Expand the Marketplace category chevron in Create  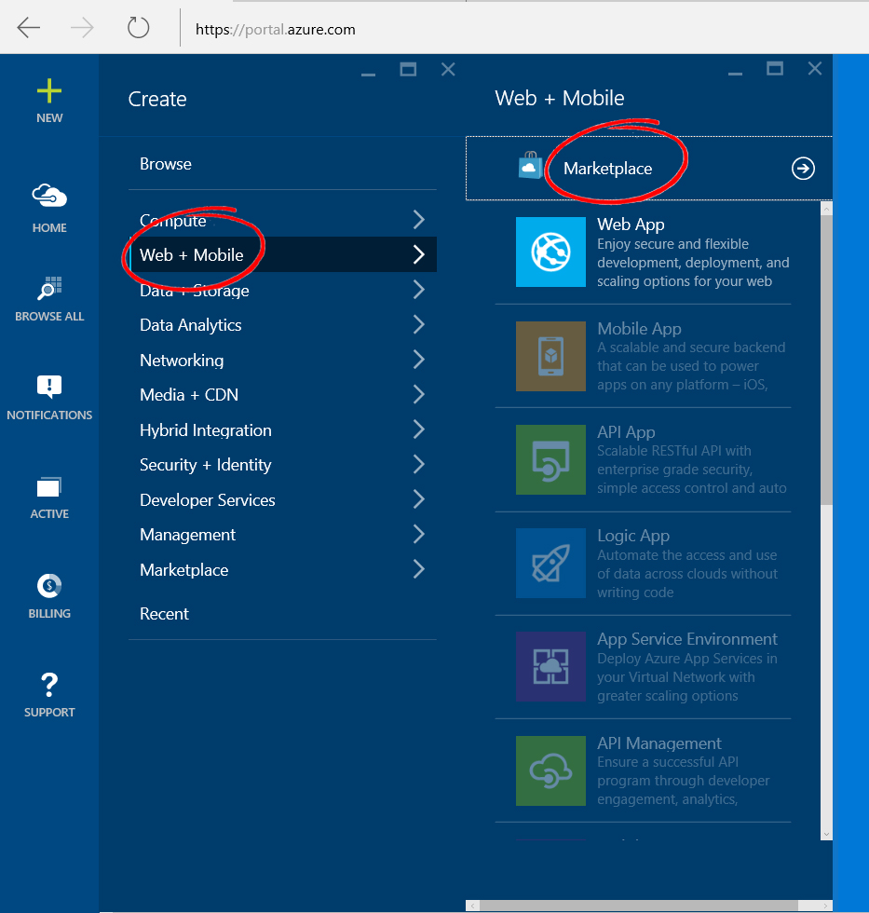(418, 569)
